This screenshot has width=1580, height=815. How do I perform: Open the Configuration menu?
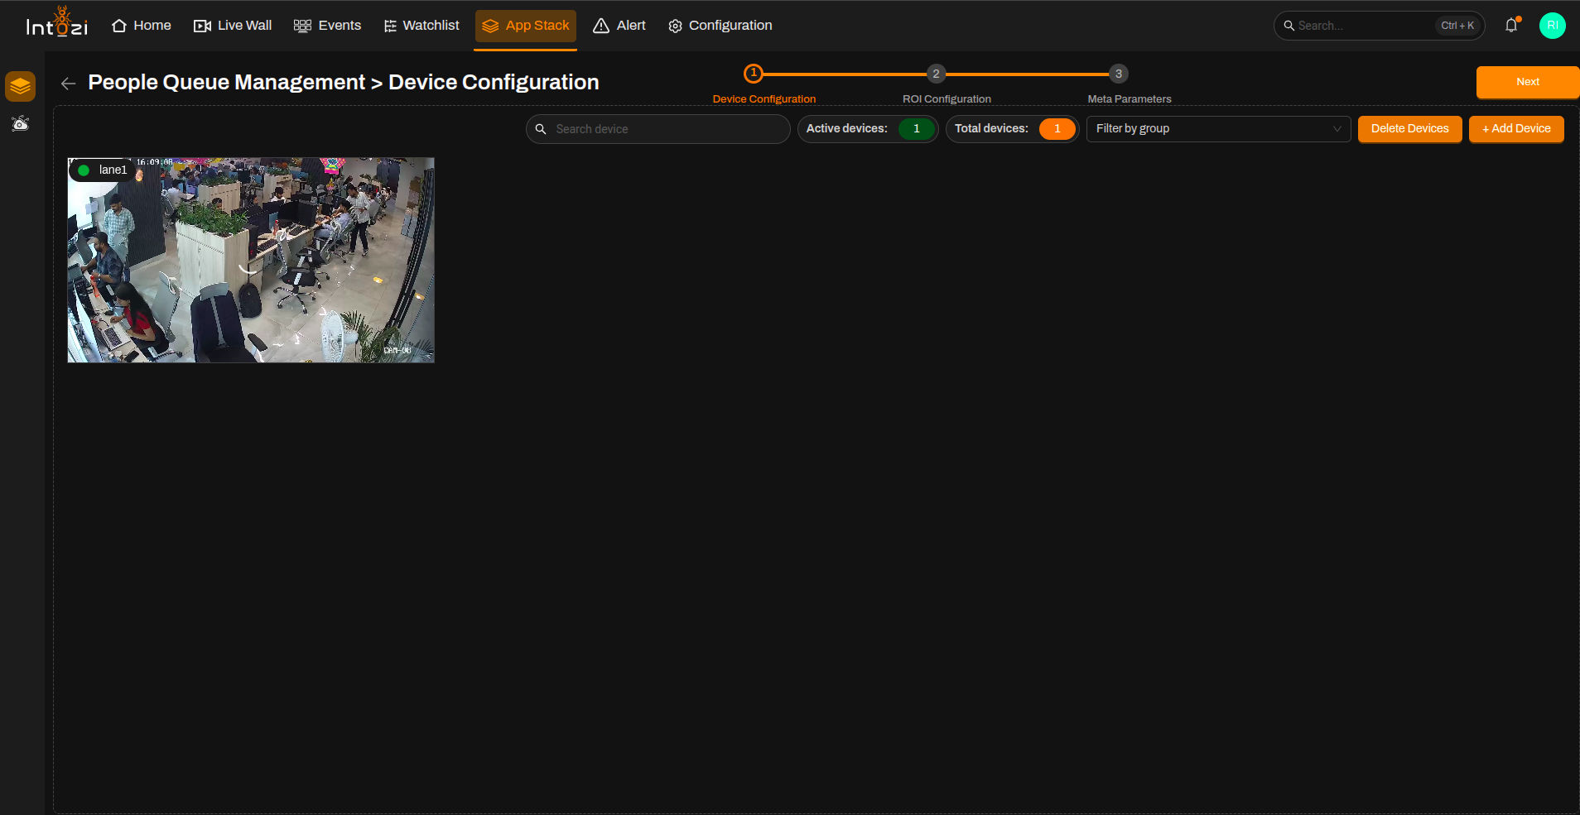[x=720, y=26]
